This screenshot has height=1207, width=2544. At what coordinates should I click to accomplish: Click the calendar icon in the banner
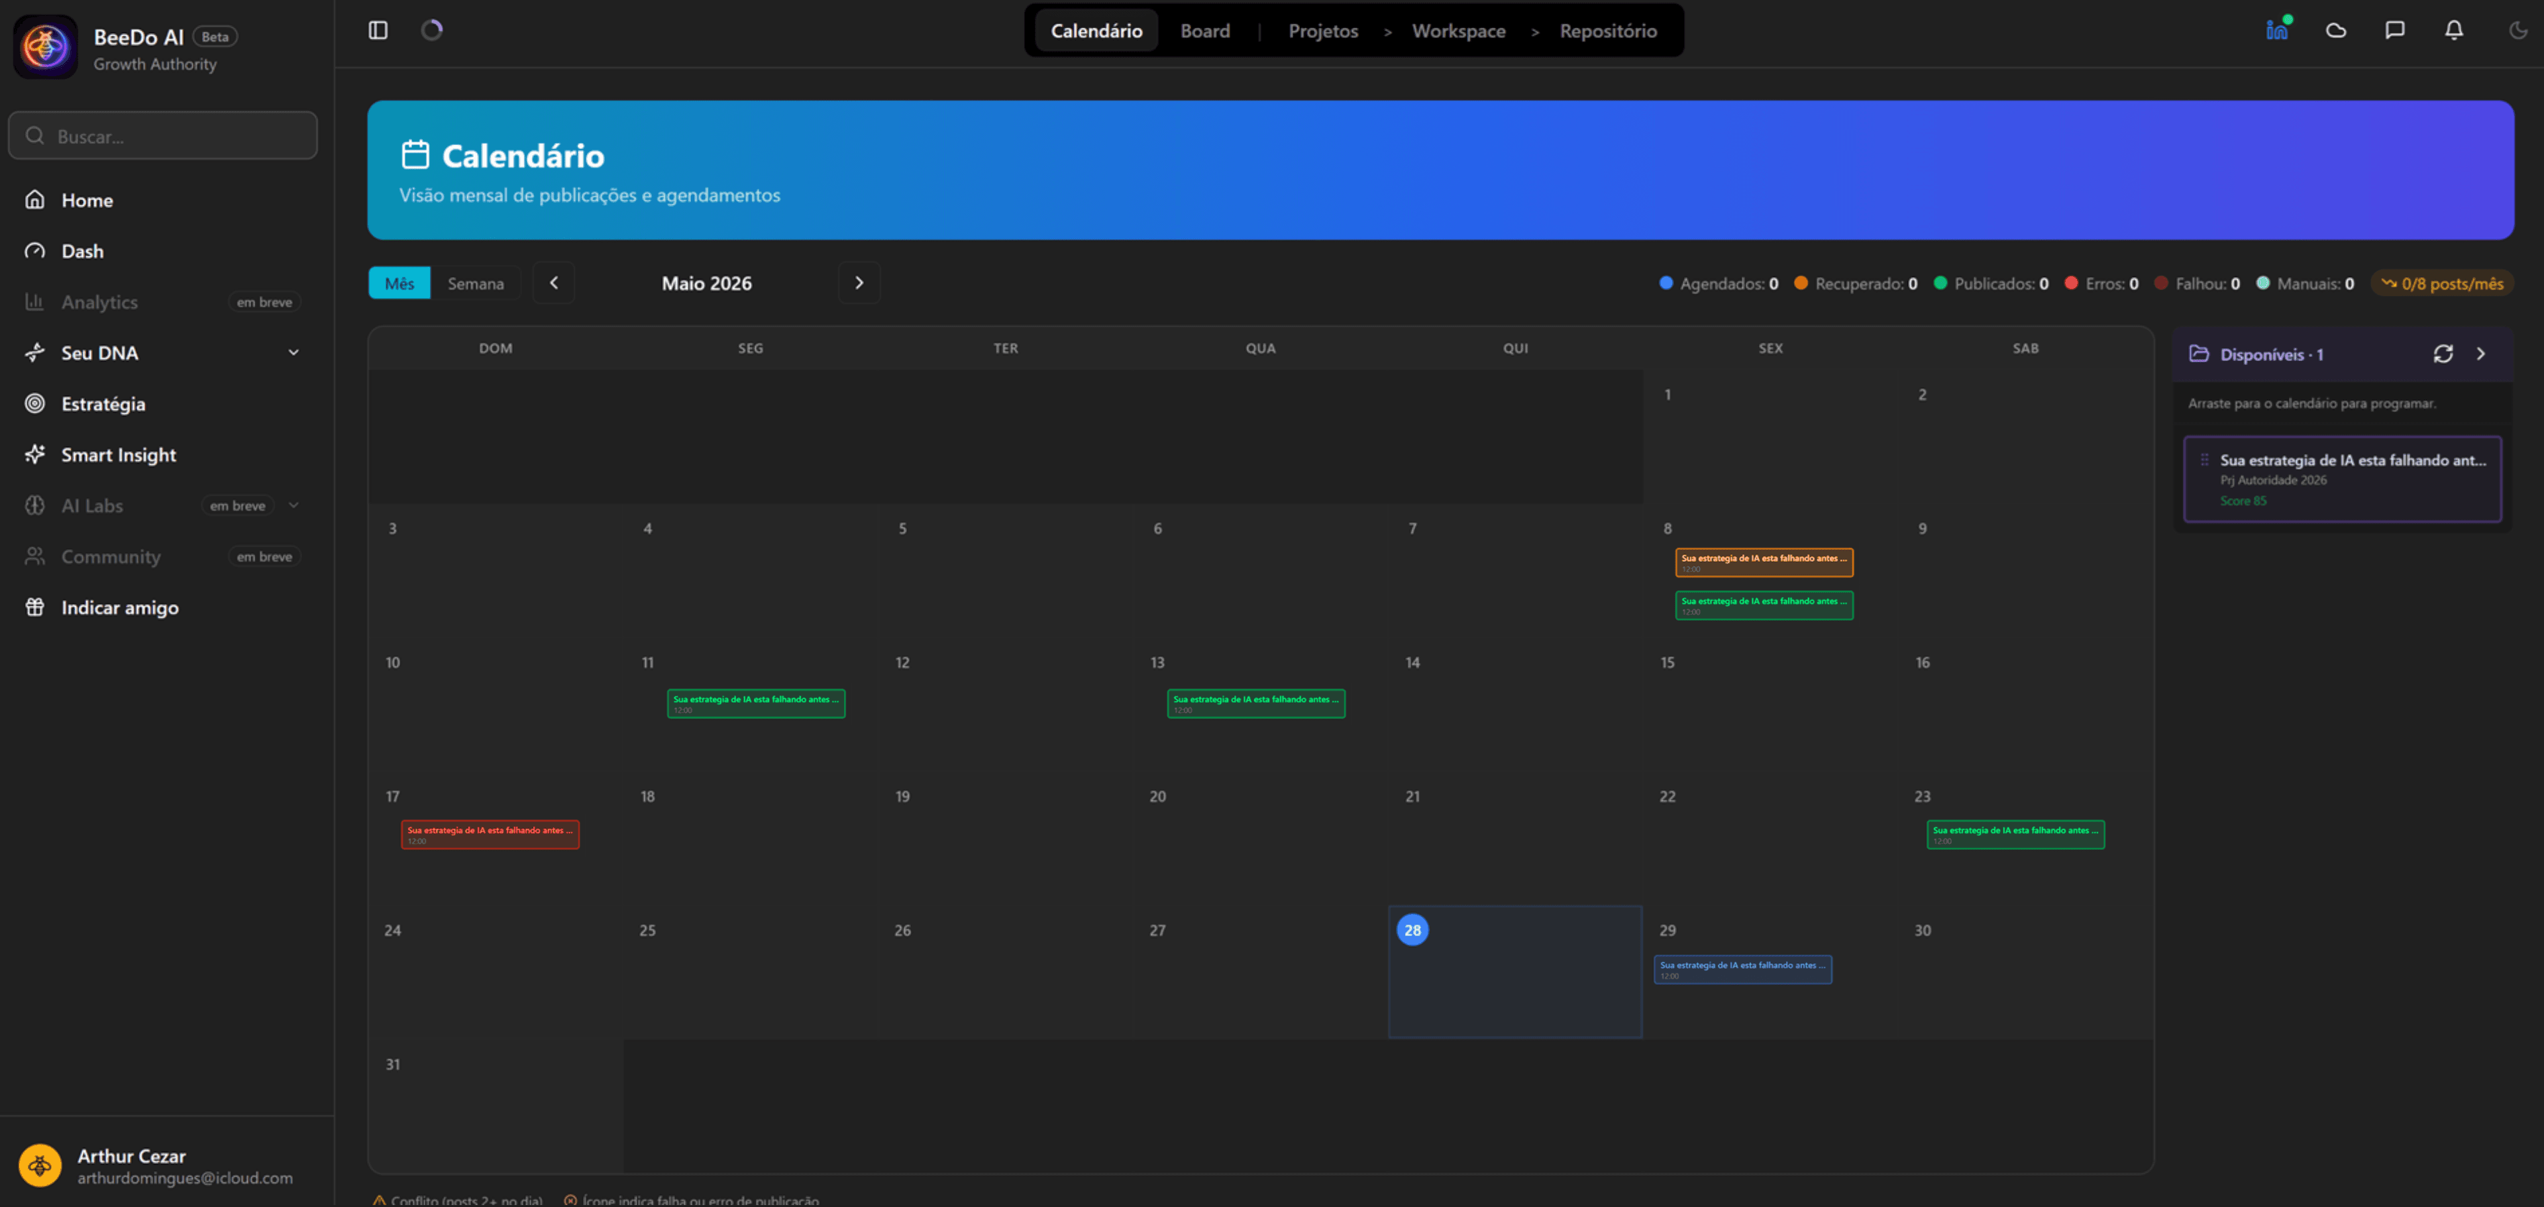415,155
